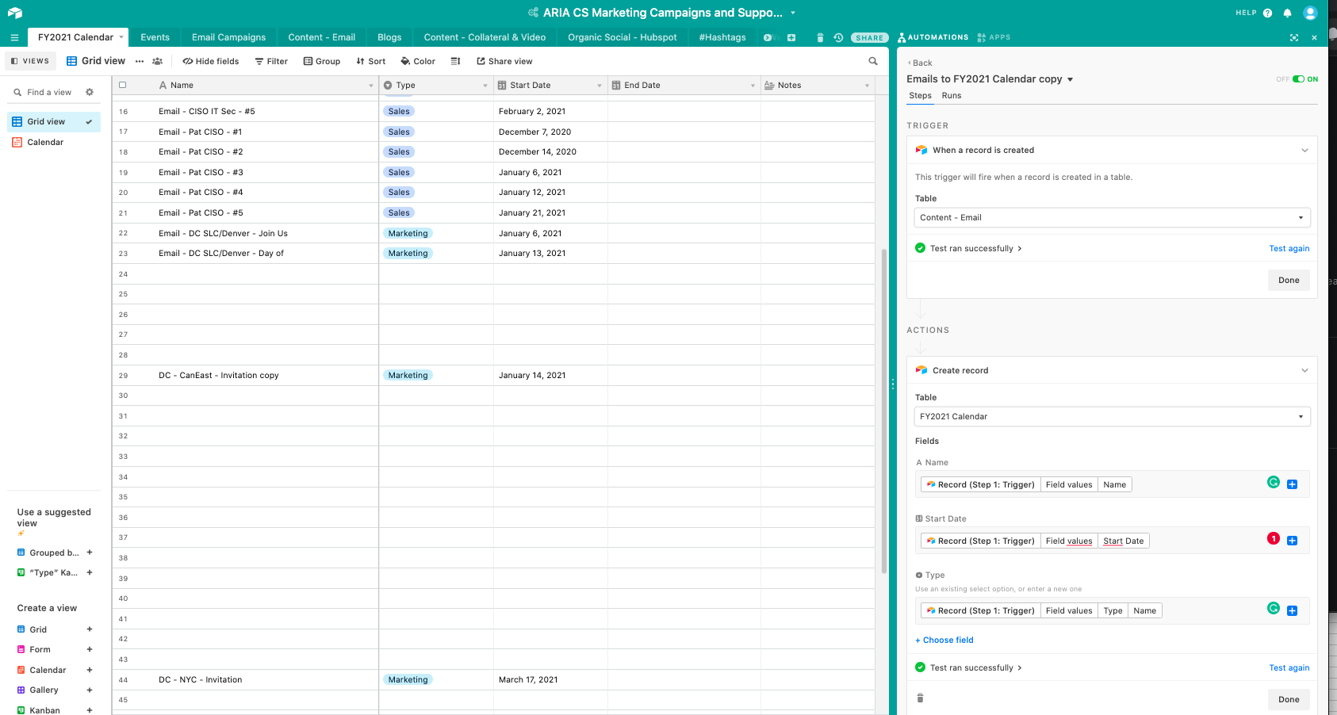
Task: Collapse the 'When a record is created' trigger
Action: [1304, 150]
